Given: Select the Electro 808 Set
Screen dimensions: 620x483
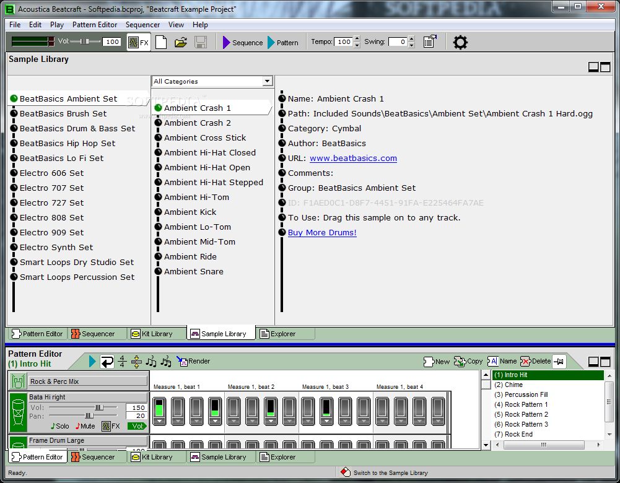Looking at the screenshot, I should coord(52,217).
